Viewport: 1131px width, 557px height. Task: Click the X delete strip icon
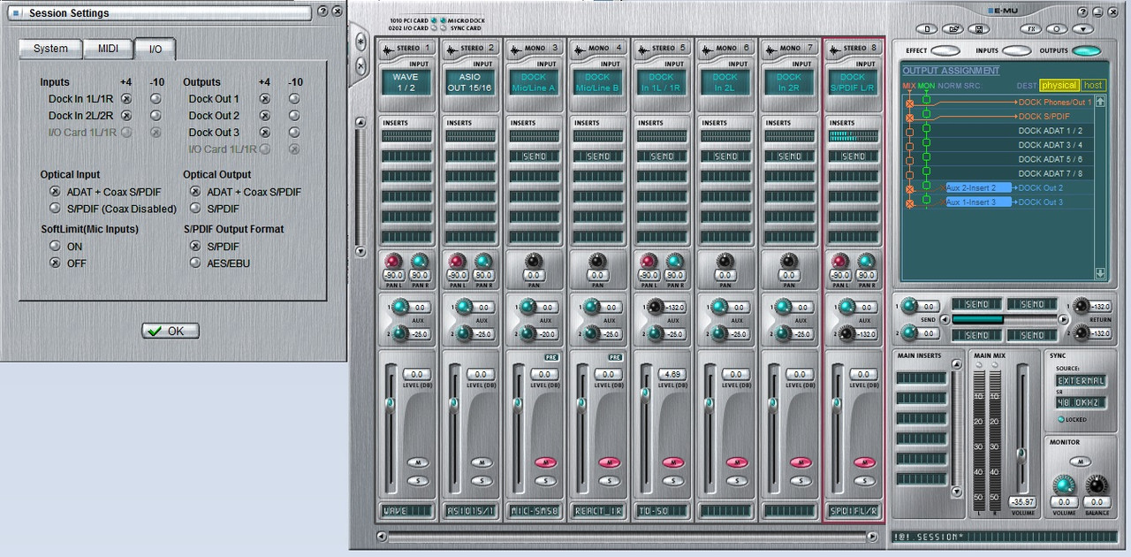pos(361,66)
